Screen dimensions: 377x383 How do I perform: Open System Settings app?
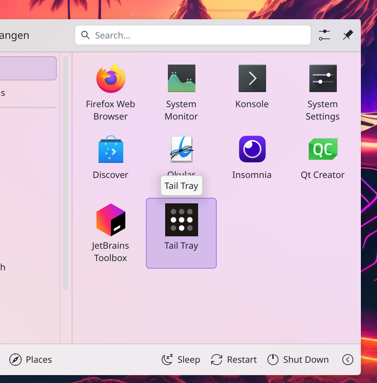tap(322, 92)
